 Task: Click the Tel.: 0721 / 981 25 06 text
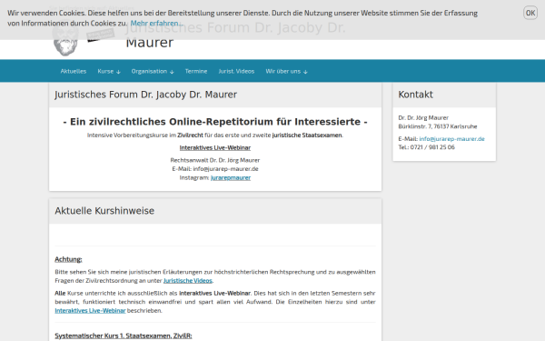point(427,147)
